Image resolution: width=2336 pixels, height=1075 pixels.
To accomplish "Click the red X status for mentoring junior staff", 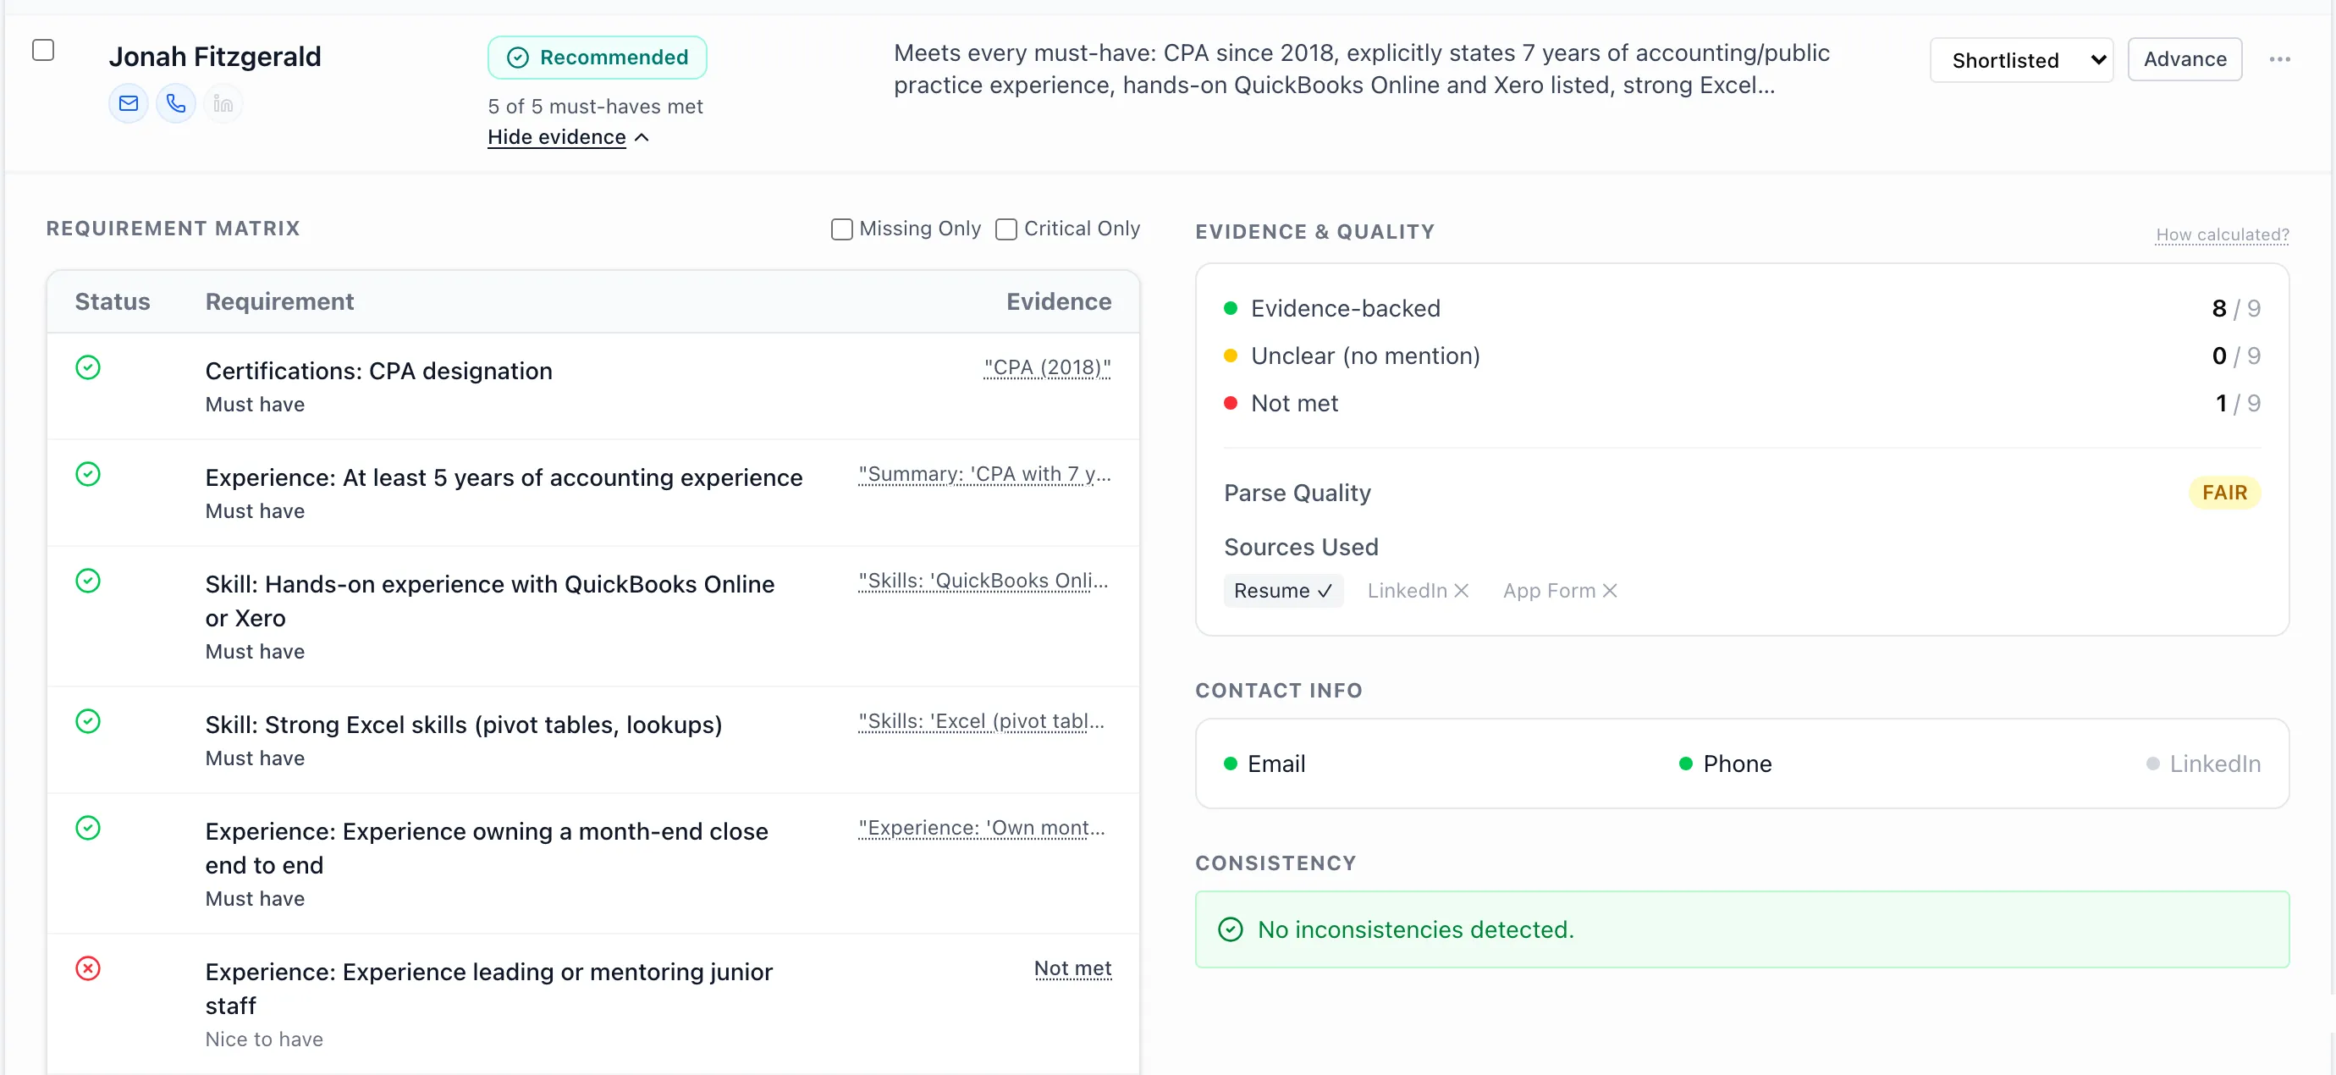I will pos(88,969).
